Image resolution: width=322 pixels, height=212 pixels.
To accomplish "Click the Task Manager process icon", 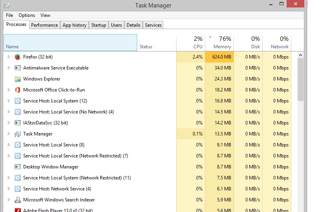I will pyautogui.click(x=18, y=134).
